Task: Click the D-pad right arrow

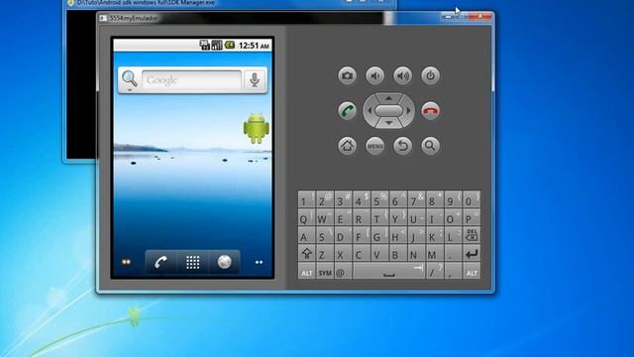Action: click(x=408, y=110)
